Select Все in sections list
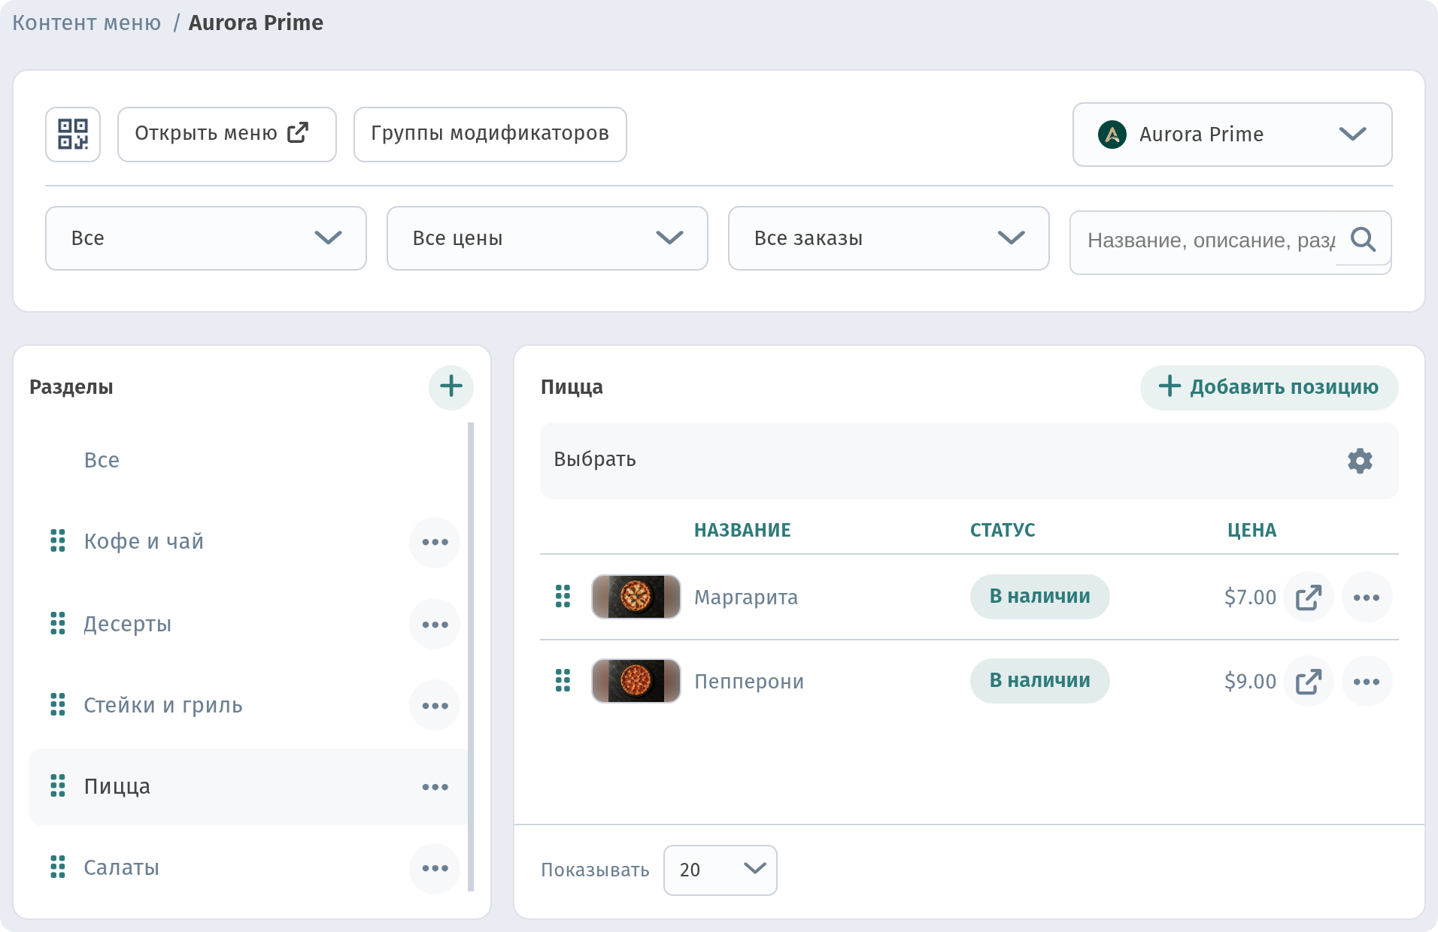 pyautogui.click(x=102, y=460)
